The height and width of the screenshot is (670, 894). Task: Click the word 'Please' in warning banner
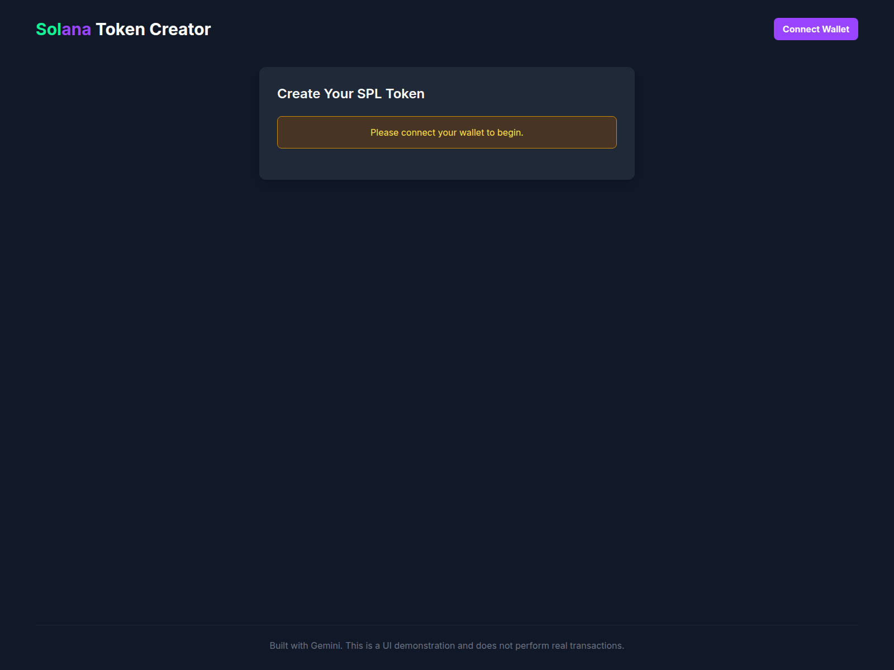pyautogui.click(x=384, y=132)
